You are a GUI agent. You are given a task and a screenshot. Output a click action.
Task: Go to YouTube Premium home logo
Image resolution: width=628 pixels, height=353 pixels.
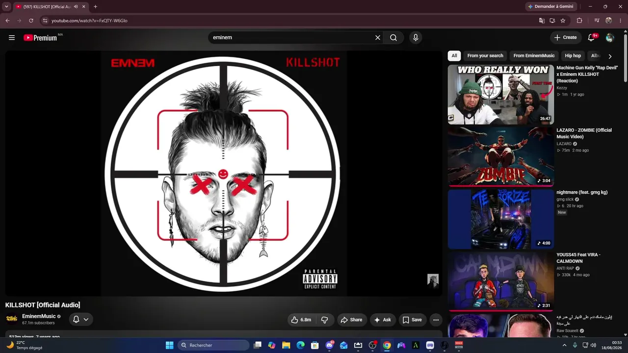point(40,38)
